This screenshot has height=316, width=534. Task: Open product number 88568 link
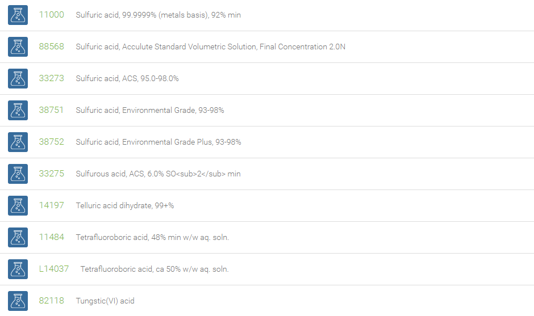click(x=52, y=47)
